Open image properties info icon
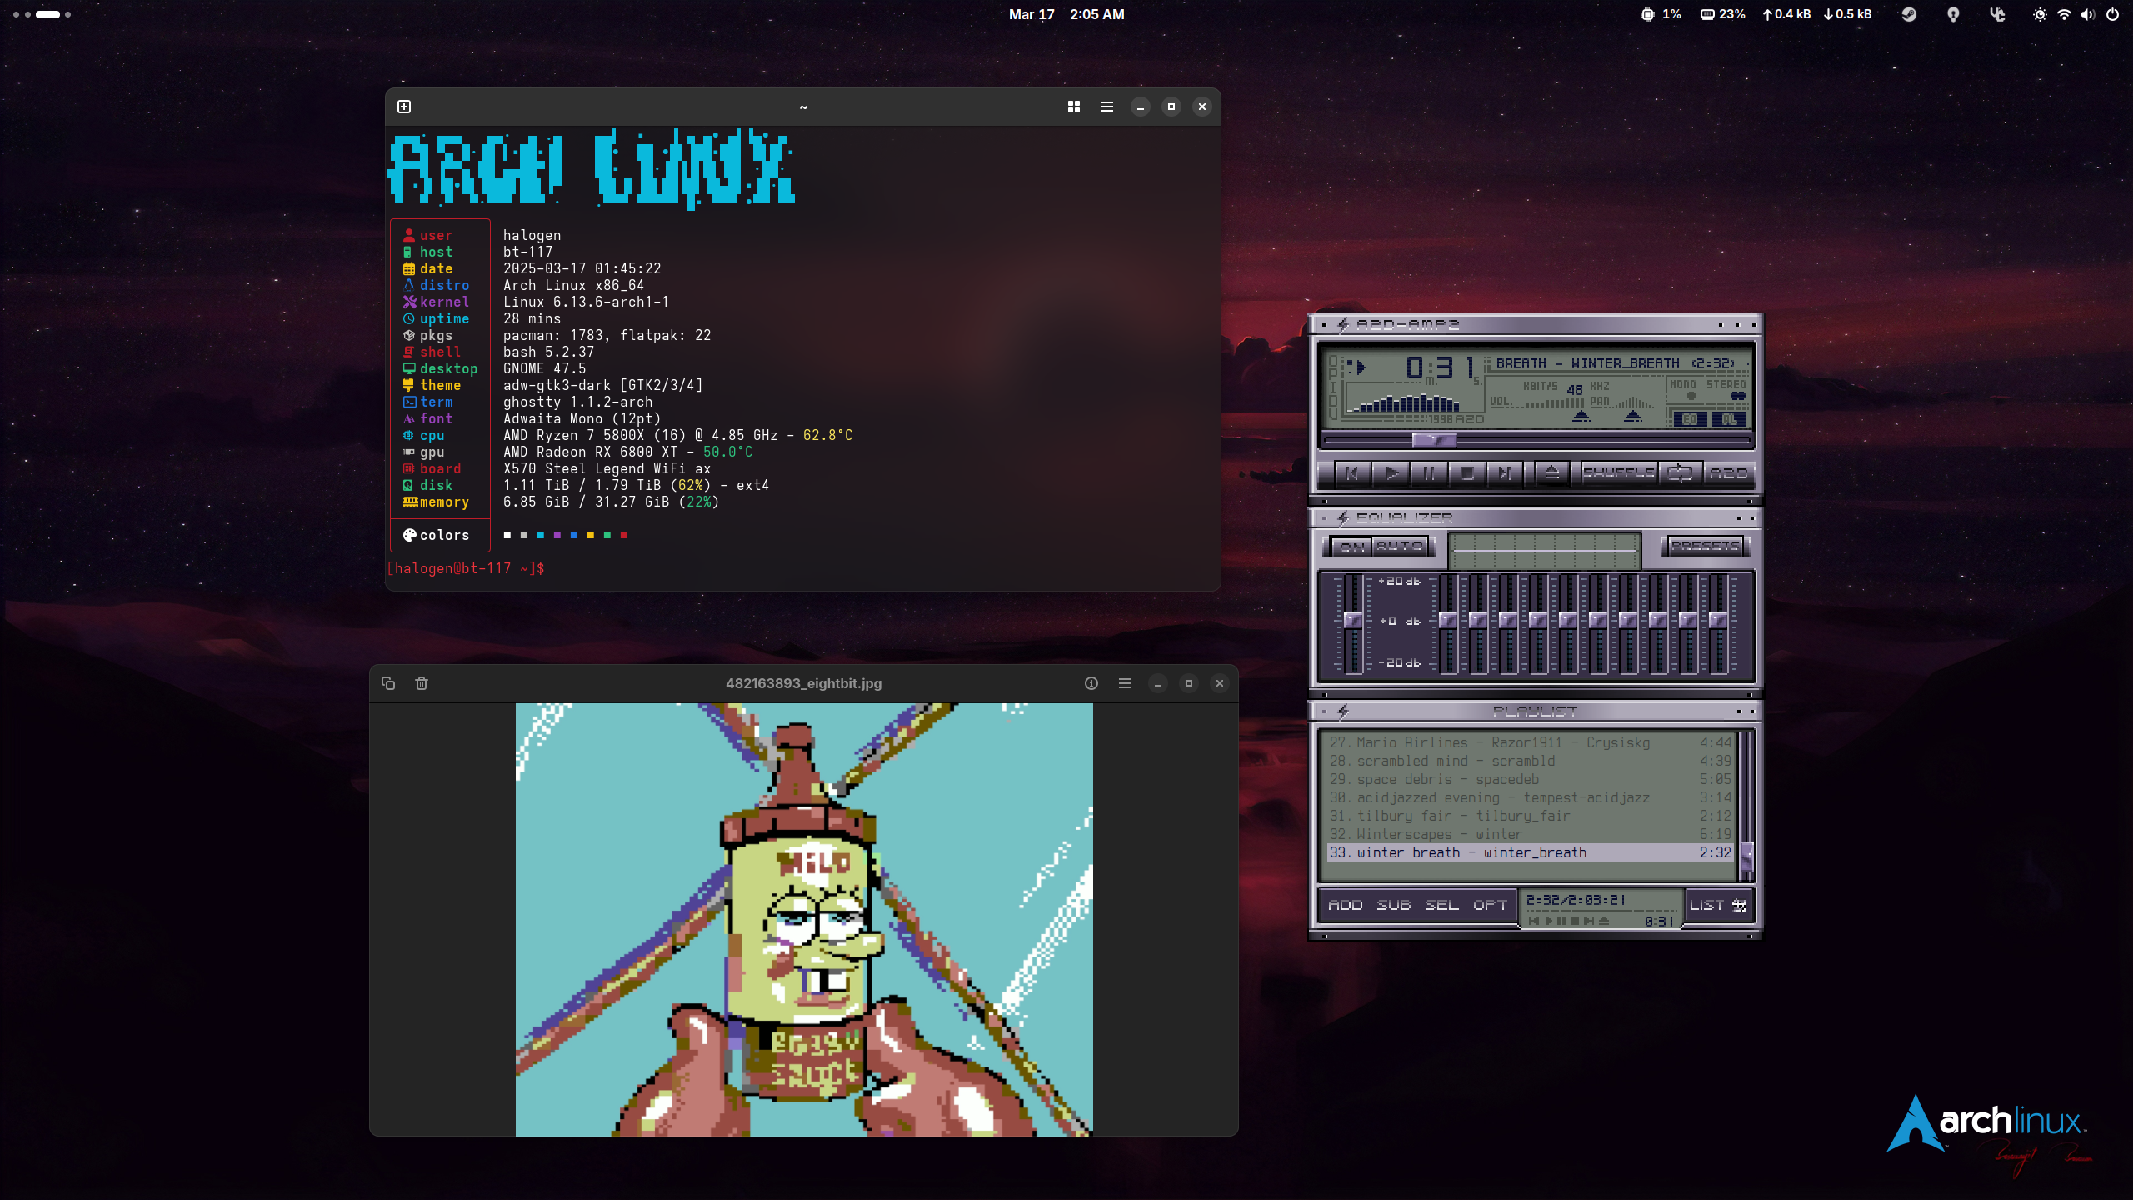The image size is (2133, 1200). 1091,683
